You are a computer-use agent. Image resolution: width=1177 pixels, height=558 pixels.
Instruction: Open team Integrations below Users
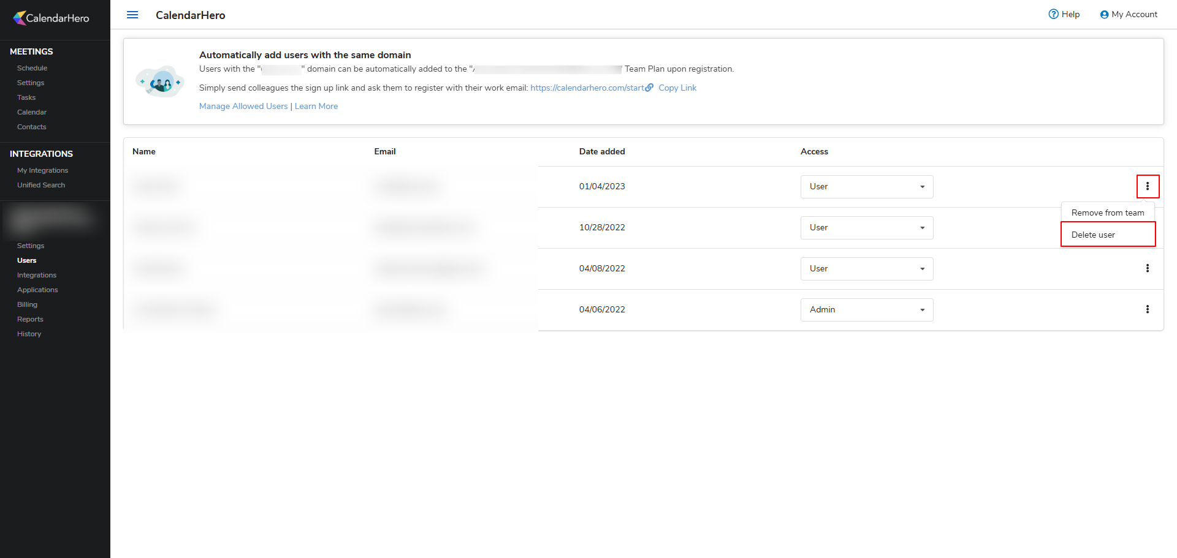point(37,275)
